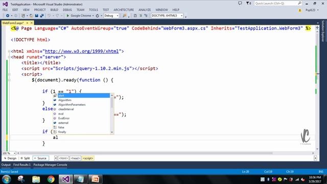The height and width of the screenshot is (184, 327).
Task: Close the WebForm3.aspx tab
Action: coord(32,22)
